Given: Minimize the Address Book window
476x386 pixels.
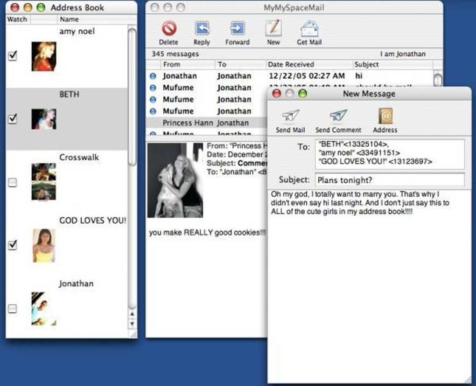Looking at the screenshot, I should [28, 7].
